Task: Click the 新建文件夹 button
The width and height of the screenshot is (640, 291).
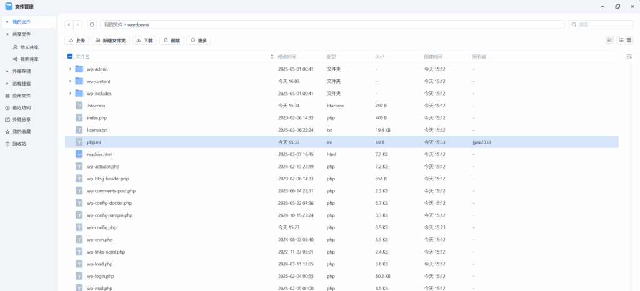Action: pyautogui.click(x=110, y=41)
